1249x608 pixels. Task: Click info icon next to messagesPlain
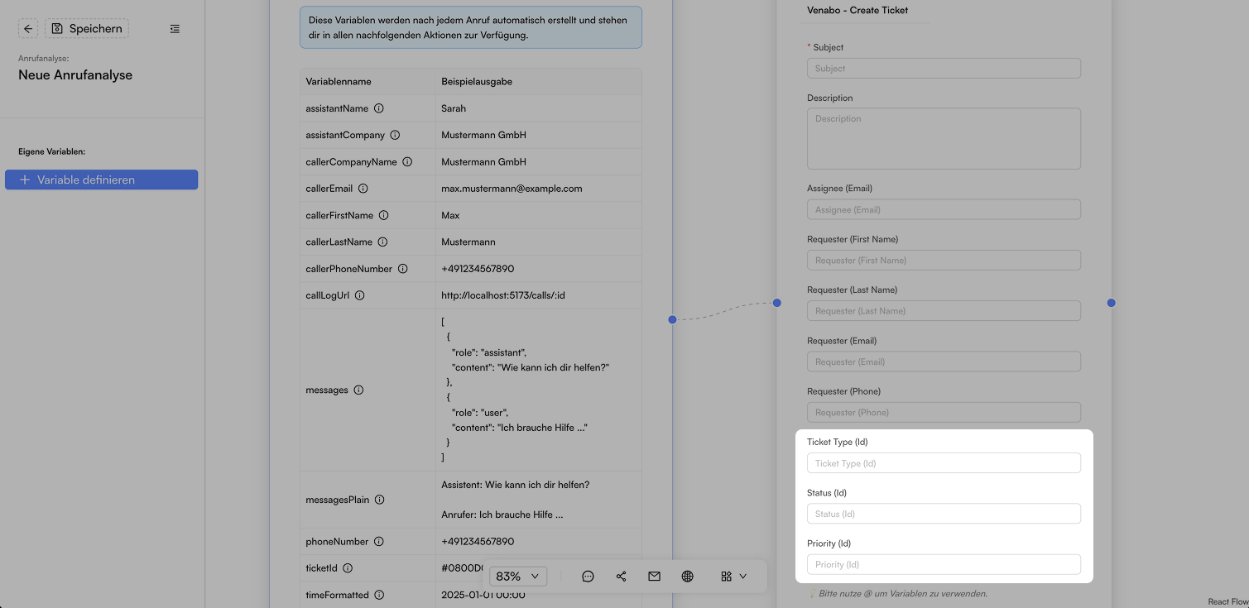(379, 500)
